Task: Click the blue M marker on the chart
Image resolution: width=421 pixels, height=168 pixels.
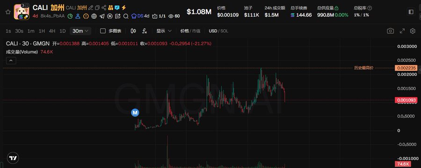Action: pyautogui.click(x=135, y=113)
